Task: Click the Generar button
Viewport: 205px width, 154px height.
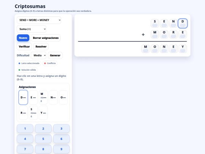Action: click(x=55, y=56)
